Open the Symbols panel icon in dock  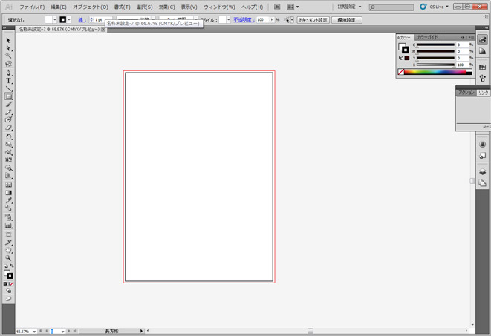(x=482, y=78)
